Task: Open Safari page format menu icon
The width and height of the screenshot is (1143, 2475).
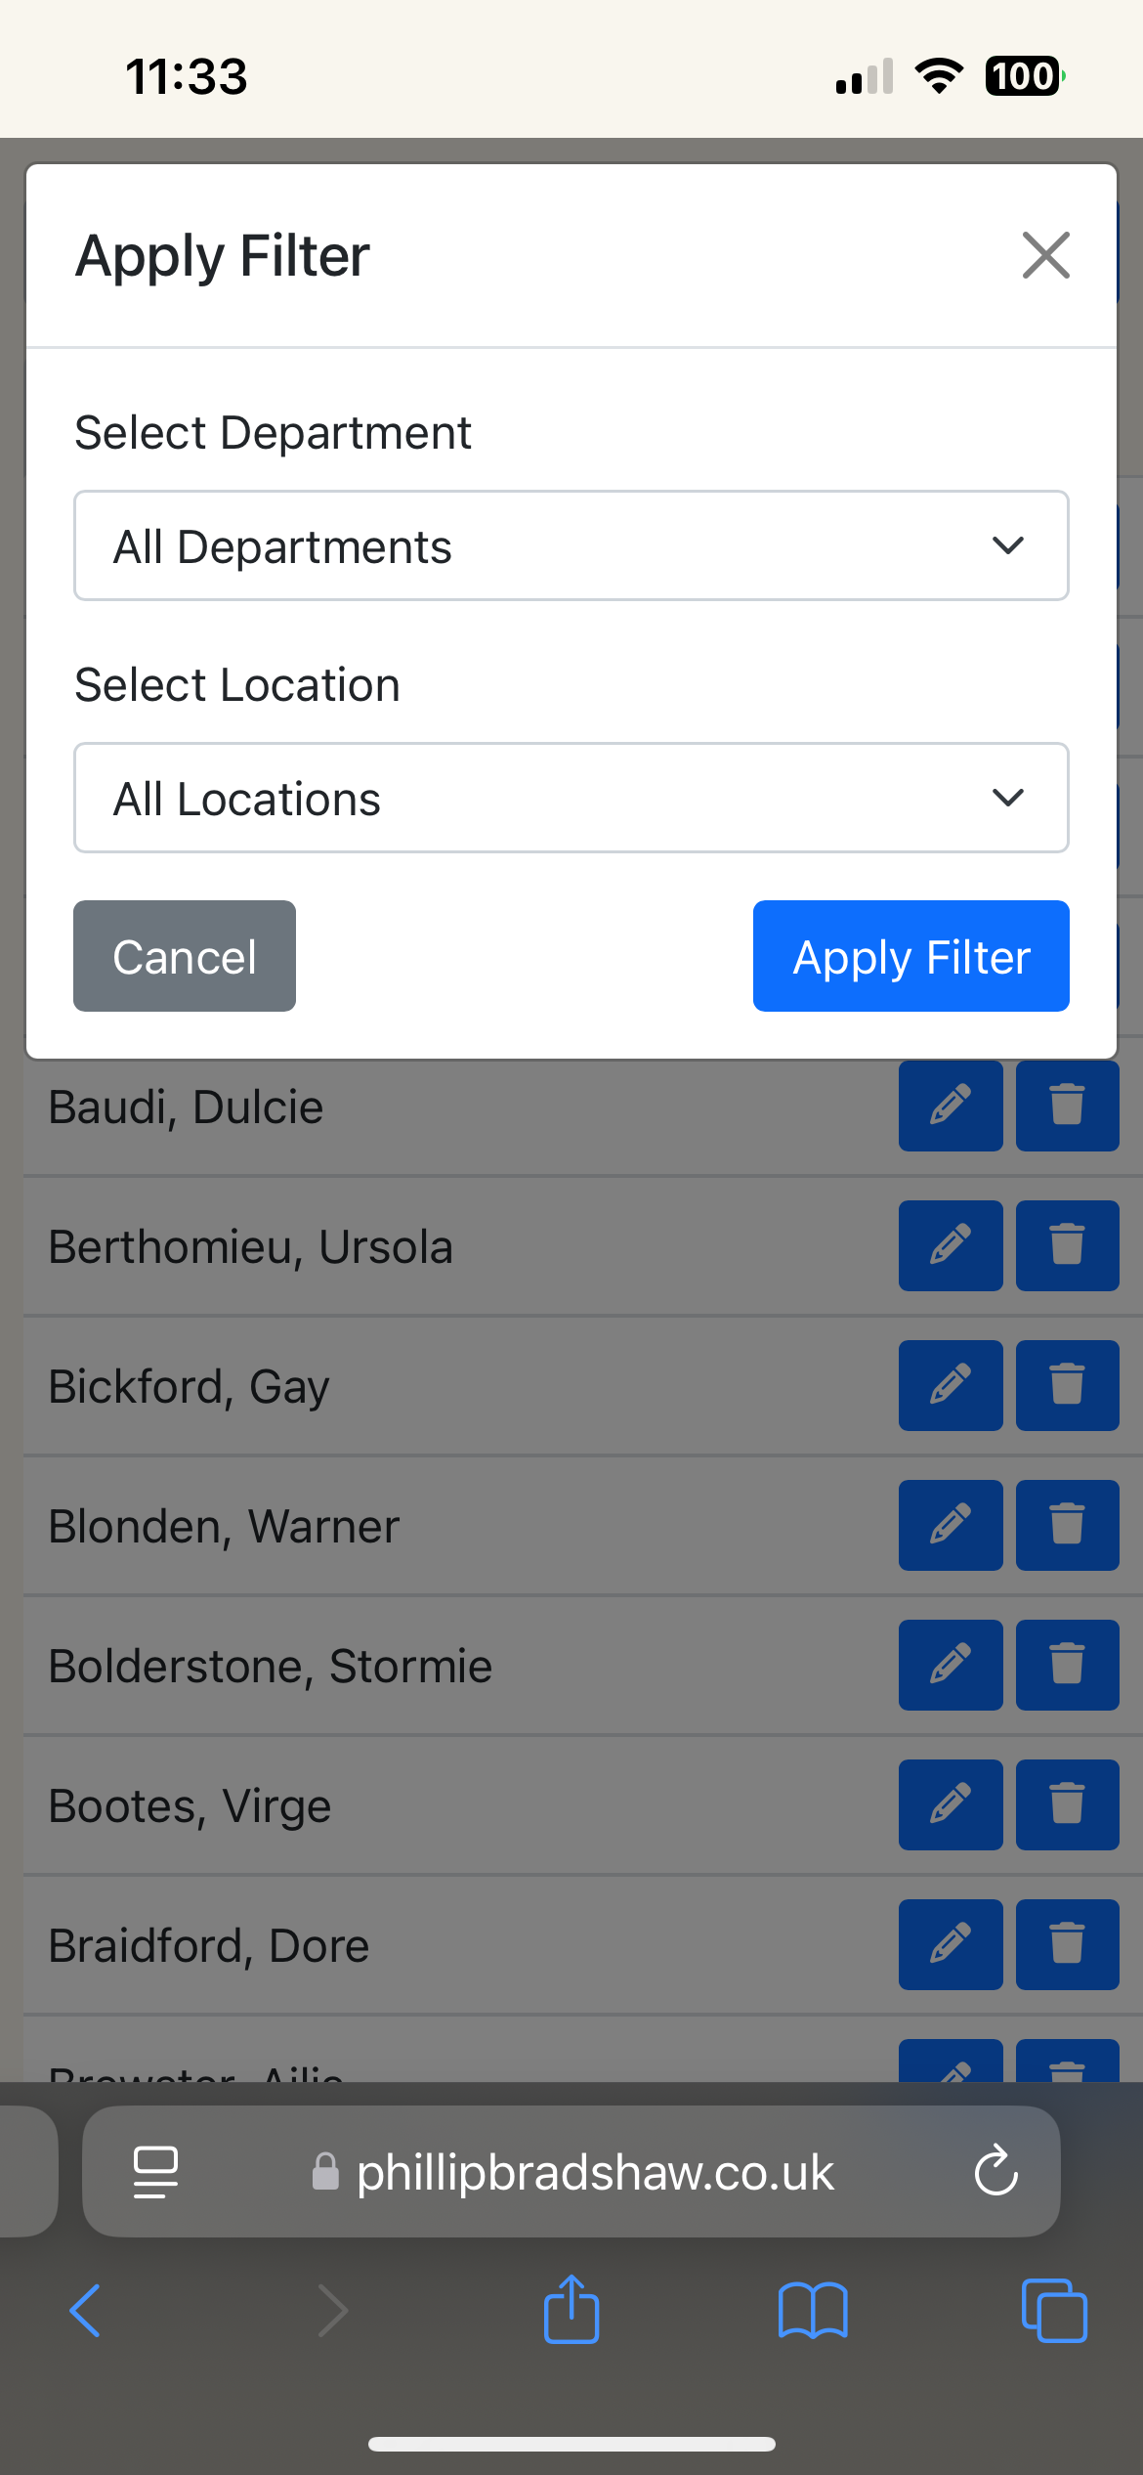Action: click(x=155, y=2172)
